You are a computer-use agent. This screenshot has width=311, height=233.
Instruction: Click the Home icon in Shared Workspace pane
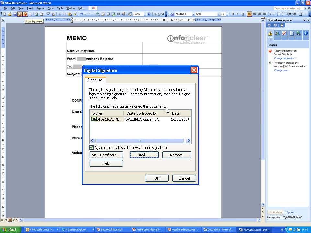click(282, 25)
